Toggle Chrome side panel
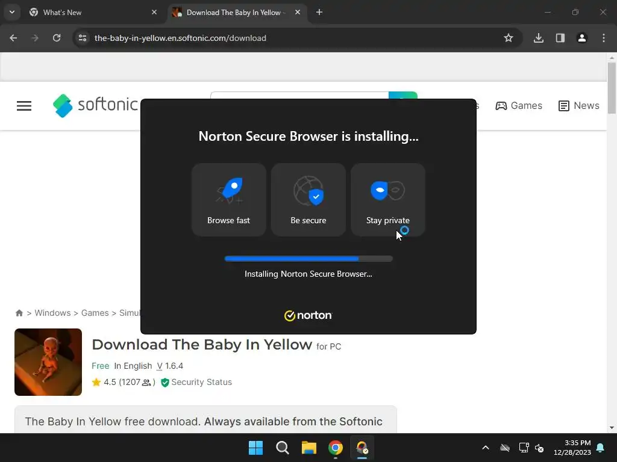Viewport: 617px width, 462px height. pos(560,38)
